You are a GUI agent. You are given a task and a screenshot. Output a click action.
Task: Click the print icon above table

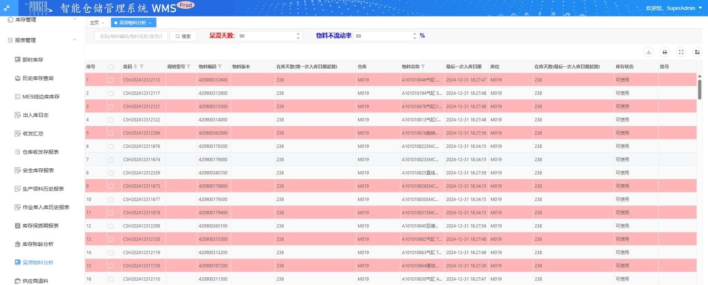(665, 52)
